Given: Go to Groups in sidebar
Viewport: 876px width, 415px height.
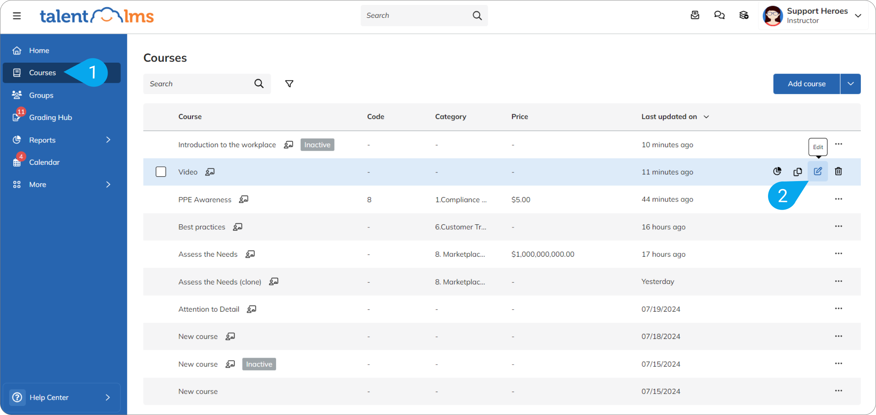Looking at the screenshot, I should tap(41, 95).
